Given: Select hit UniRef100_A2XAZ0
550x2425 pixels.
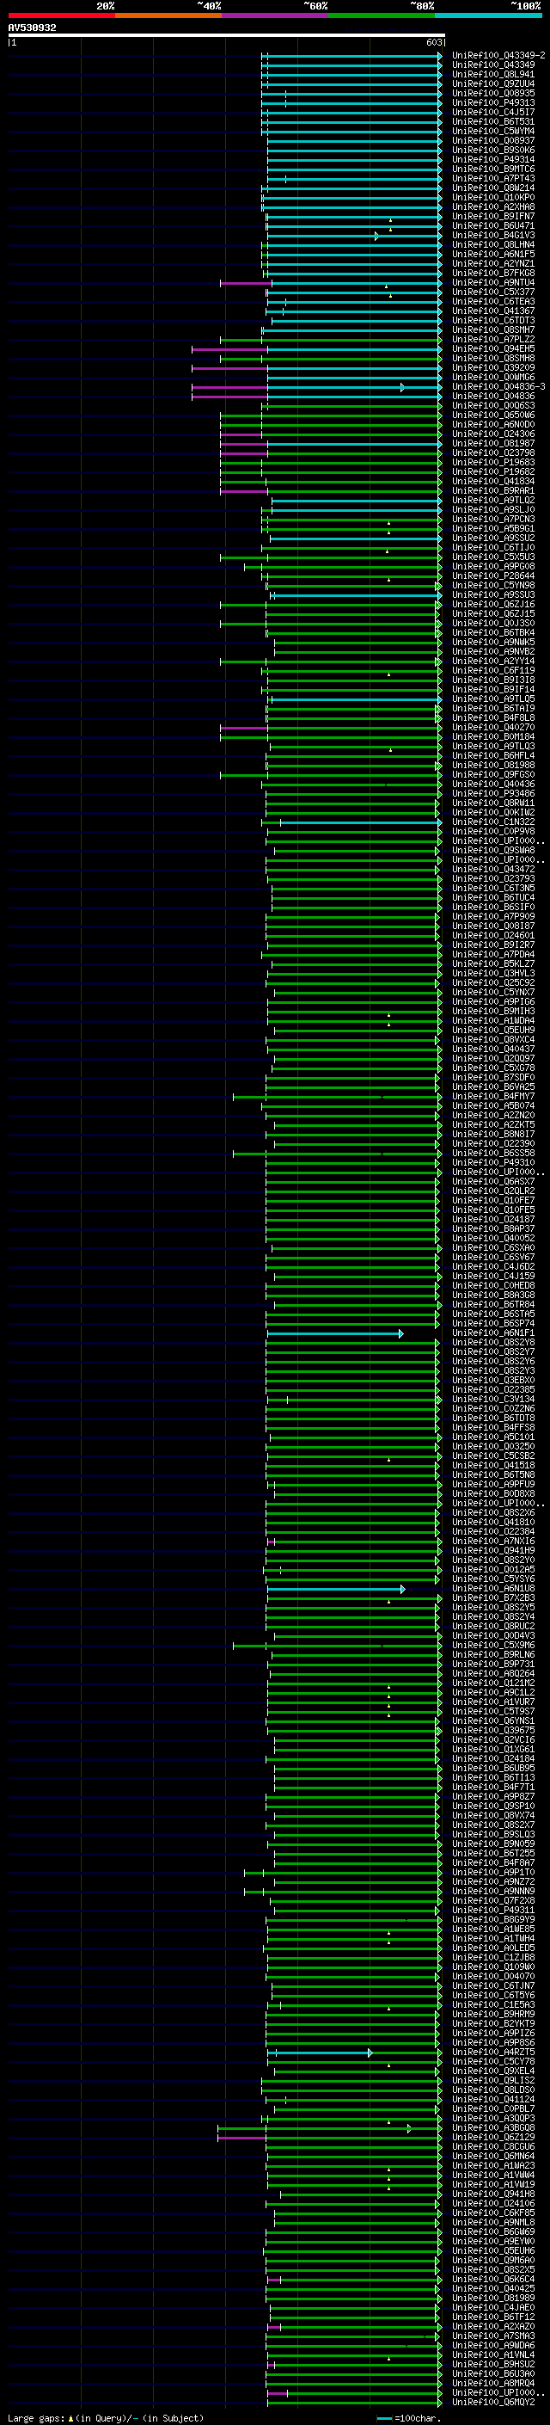Looking at the screenshot, I should coord(493,2327).
